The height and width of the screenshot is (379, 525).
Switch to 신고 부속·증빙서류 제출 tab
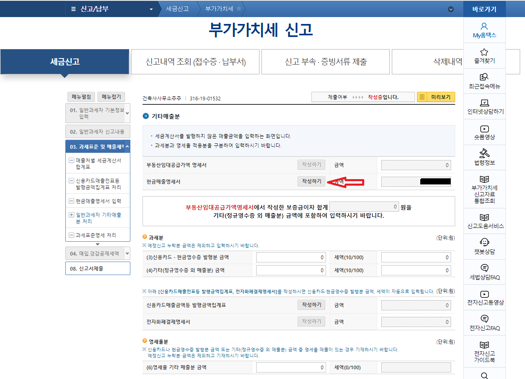[326, 62]
